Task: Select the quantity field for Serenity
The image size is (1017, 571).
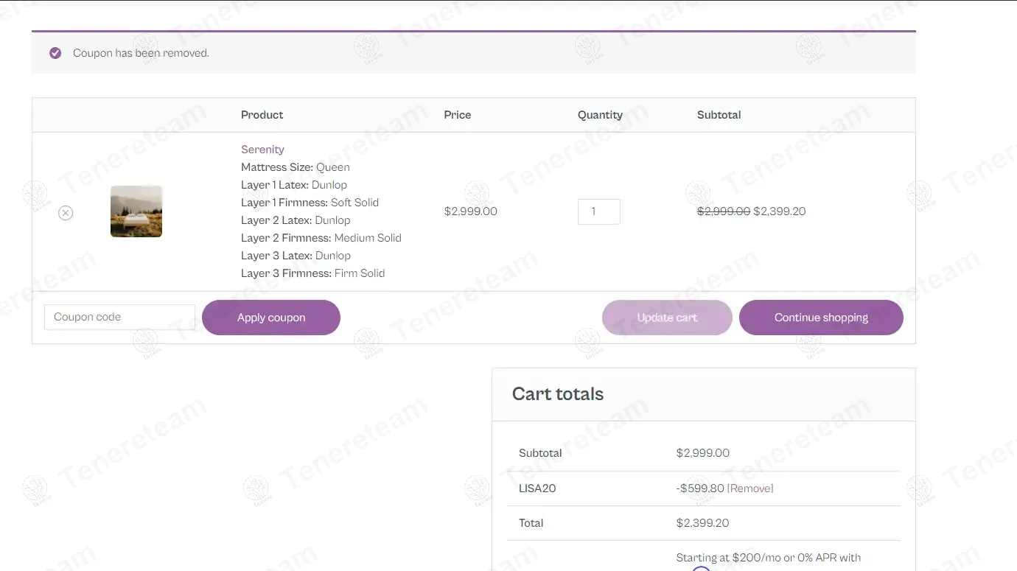Action: (x=598, y=211)
